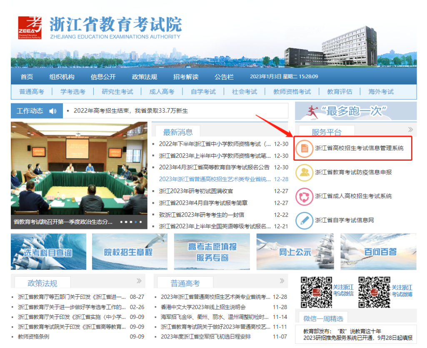
Task: Open the 关注浙江考试微博 QR code
Action: [375, 292]
